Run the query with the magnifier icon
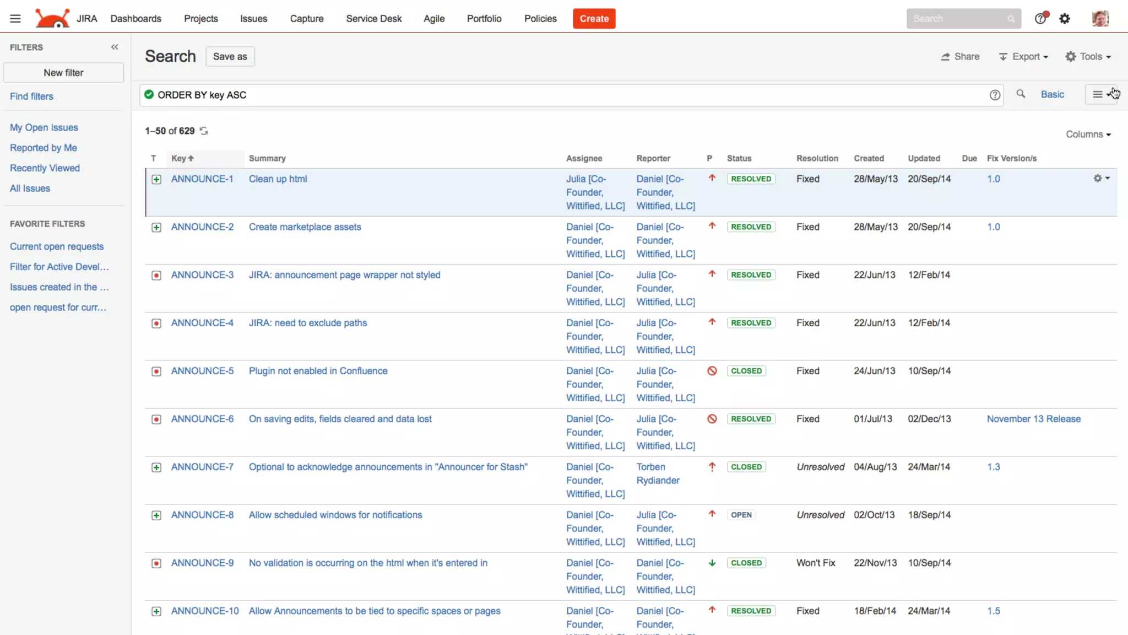Screen dimensions: 1128x635 coord(1021,94)
